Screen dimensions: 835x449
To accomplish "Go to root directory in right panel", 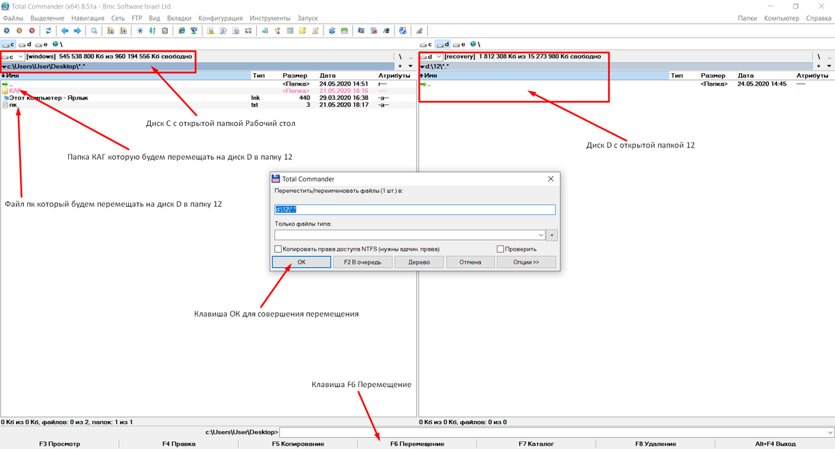I will coord(819,56).
